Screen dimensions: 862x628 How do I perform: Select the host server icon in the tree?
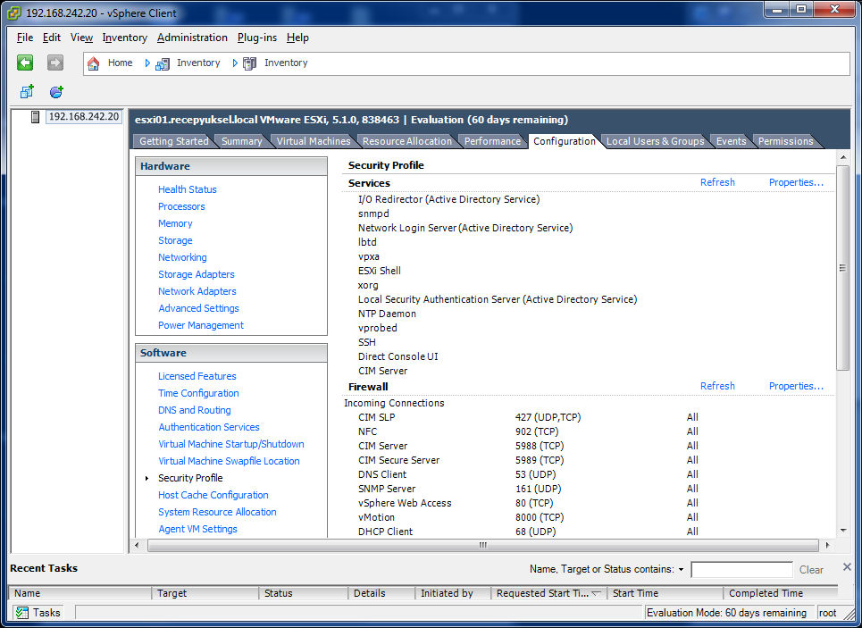35,117
